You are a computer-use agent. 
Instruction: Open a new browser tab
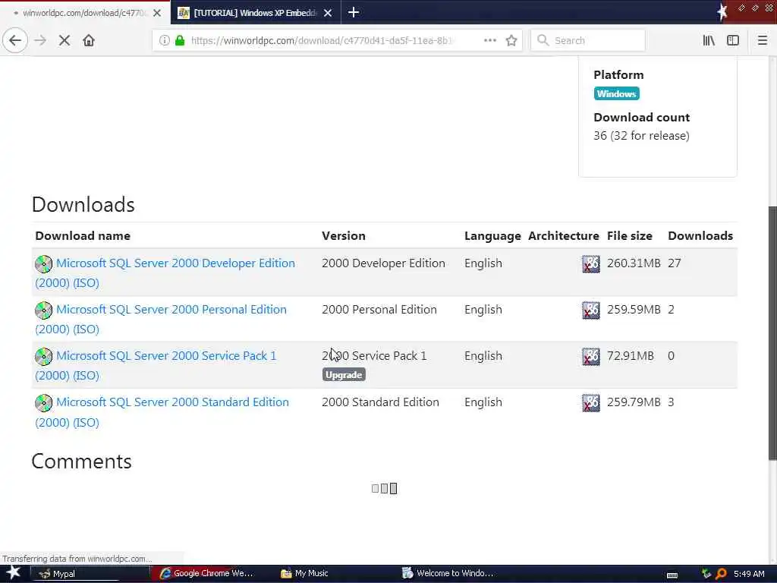tap(354, 12)
